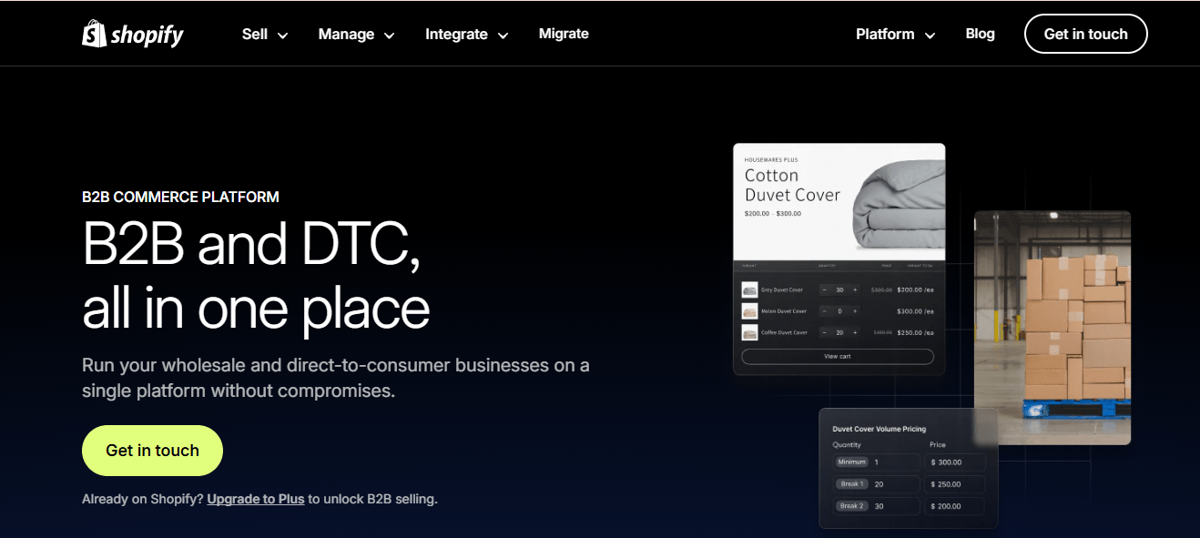Open the Platform dropdown menu
Screen dimensions: 1200x538
(x=895, y=35)
